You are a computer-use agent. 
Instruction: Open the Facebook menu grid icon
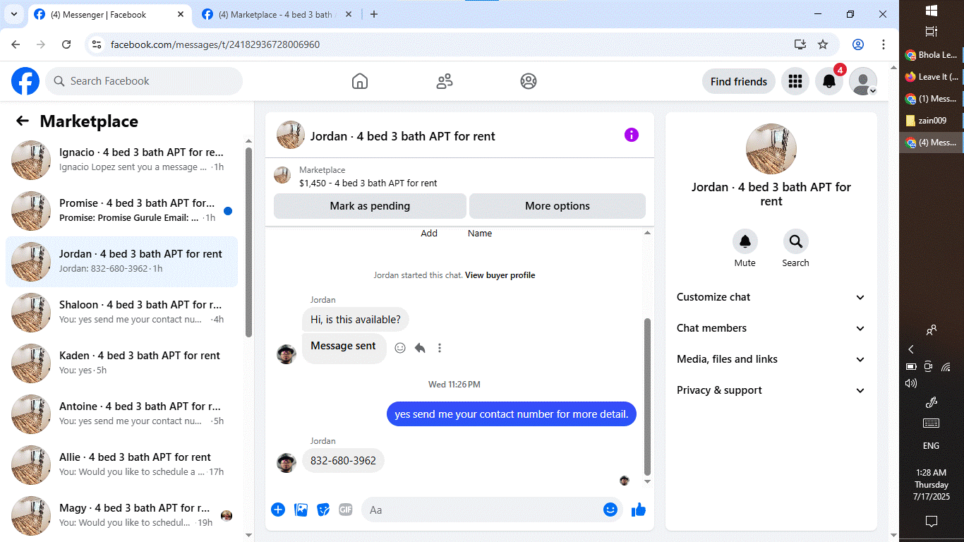[x=795, y=81]
